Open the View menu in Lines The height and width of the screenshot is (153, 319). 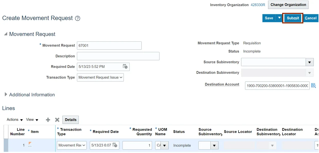[x=32, y=120]
